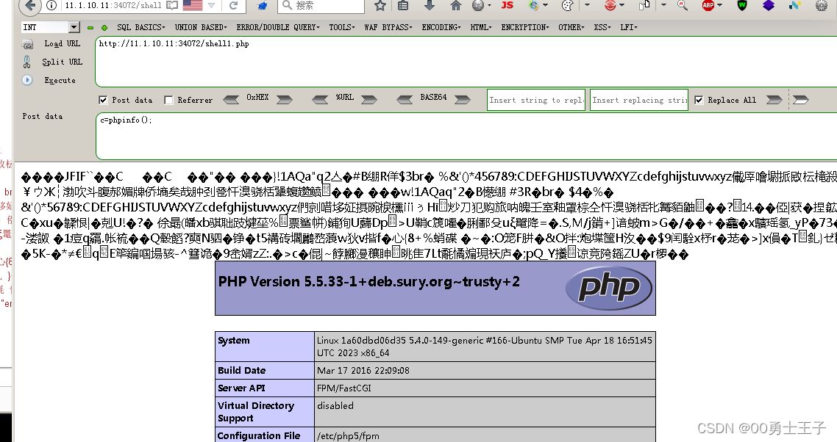Bookmark this page with the star icon
Screen dimensions: 837x442
(x=380, y=6)
